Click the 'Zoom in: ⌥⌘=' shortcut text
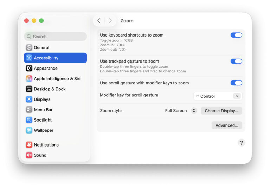Screen dimensions: 270x188 pos(112,45)
